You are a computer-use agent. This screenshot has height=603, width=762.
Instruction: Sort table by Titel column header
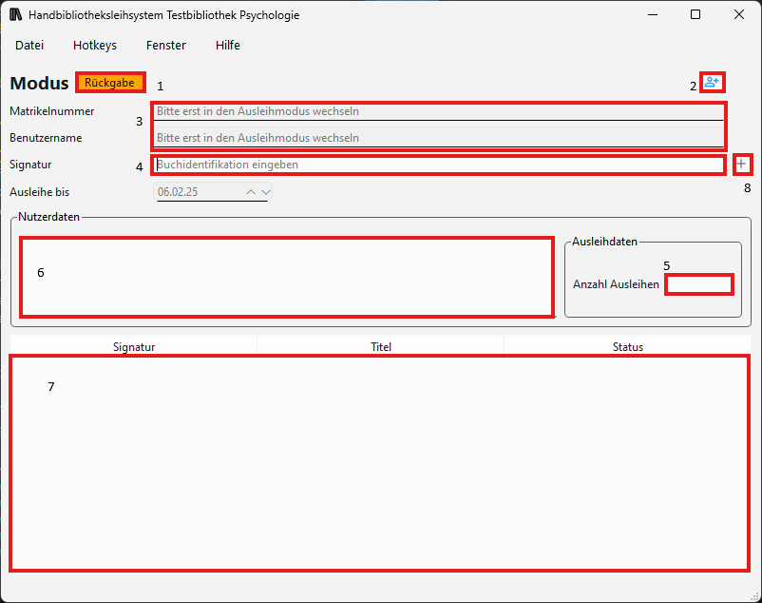coord(381,347)
